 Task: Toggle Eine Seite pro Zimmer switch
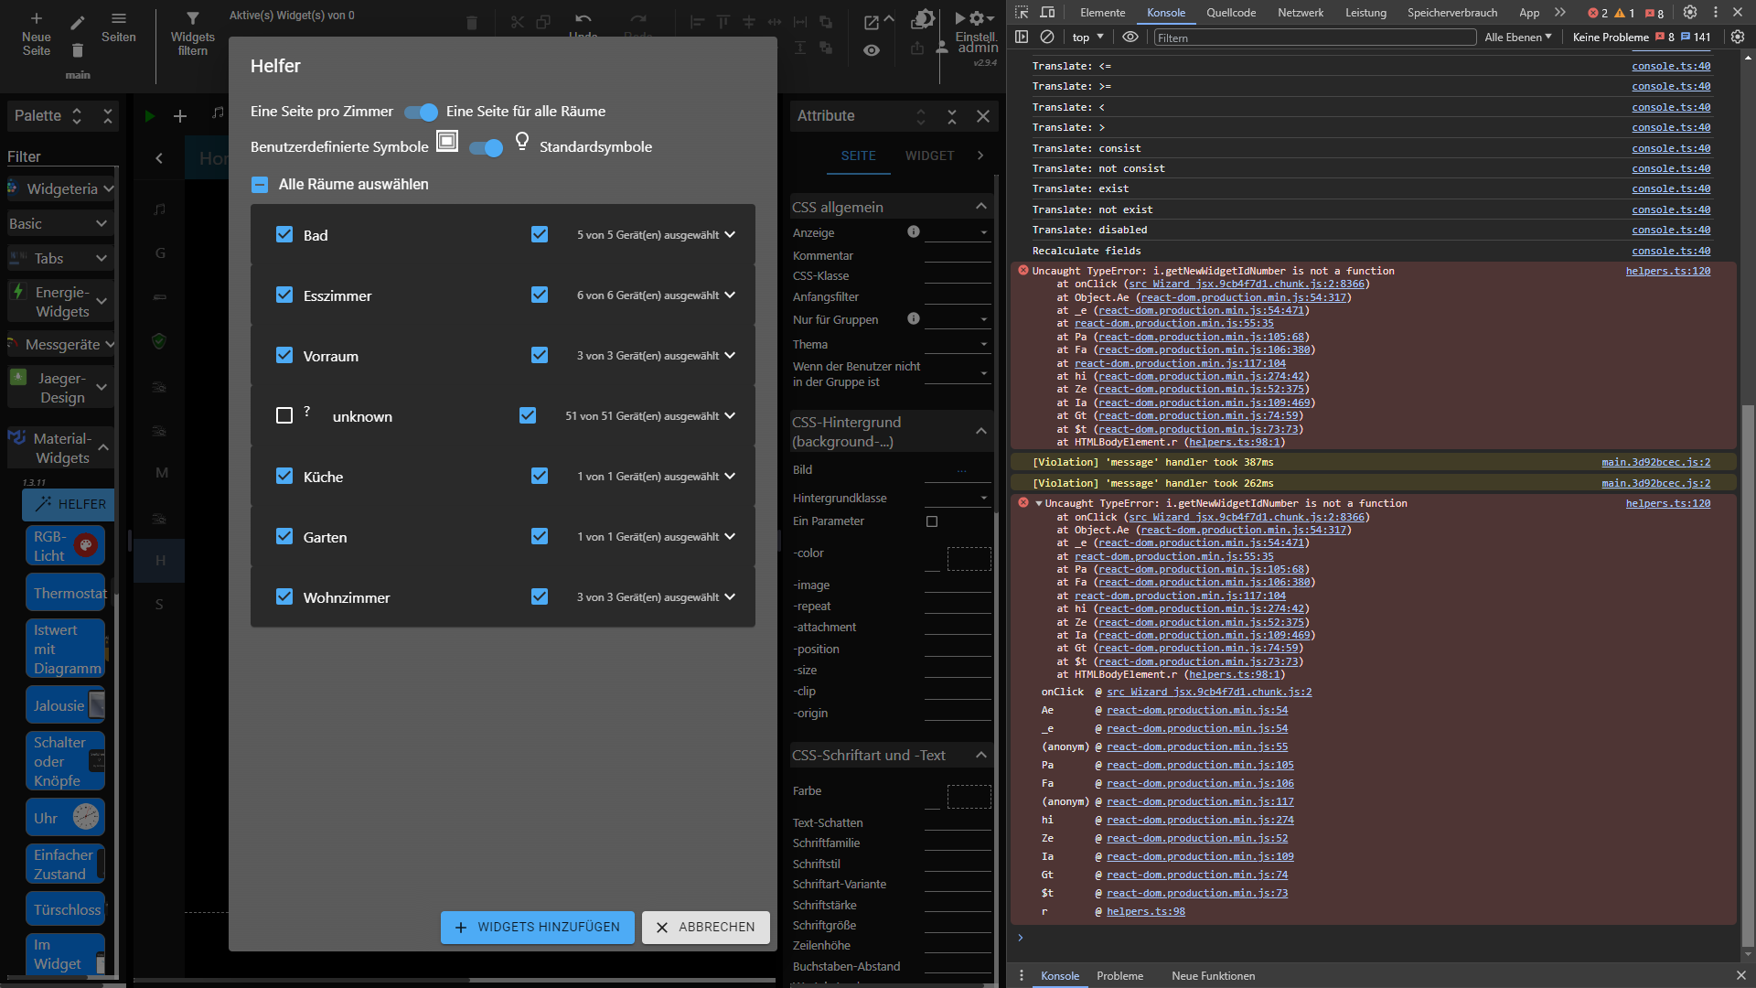point(422,112)
